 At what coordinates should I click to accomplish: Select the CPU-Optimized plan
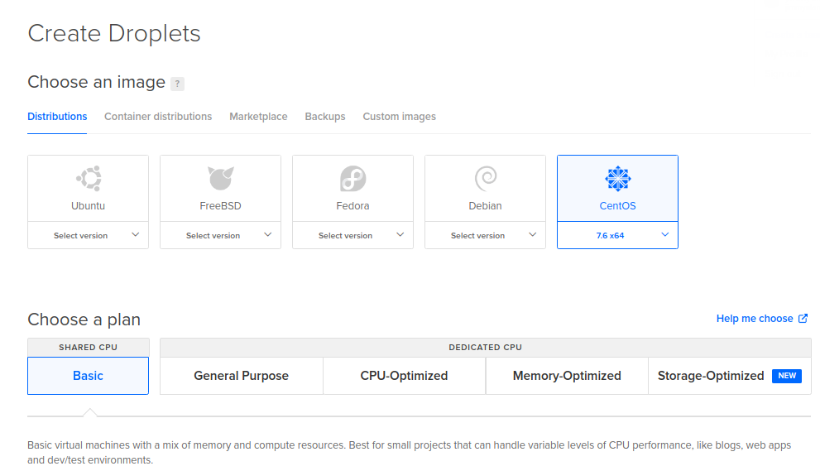click(404, 376)
